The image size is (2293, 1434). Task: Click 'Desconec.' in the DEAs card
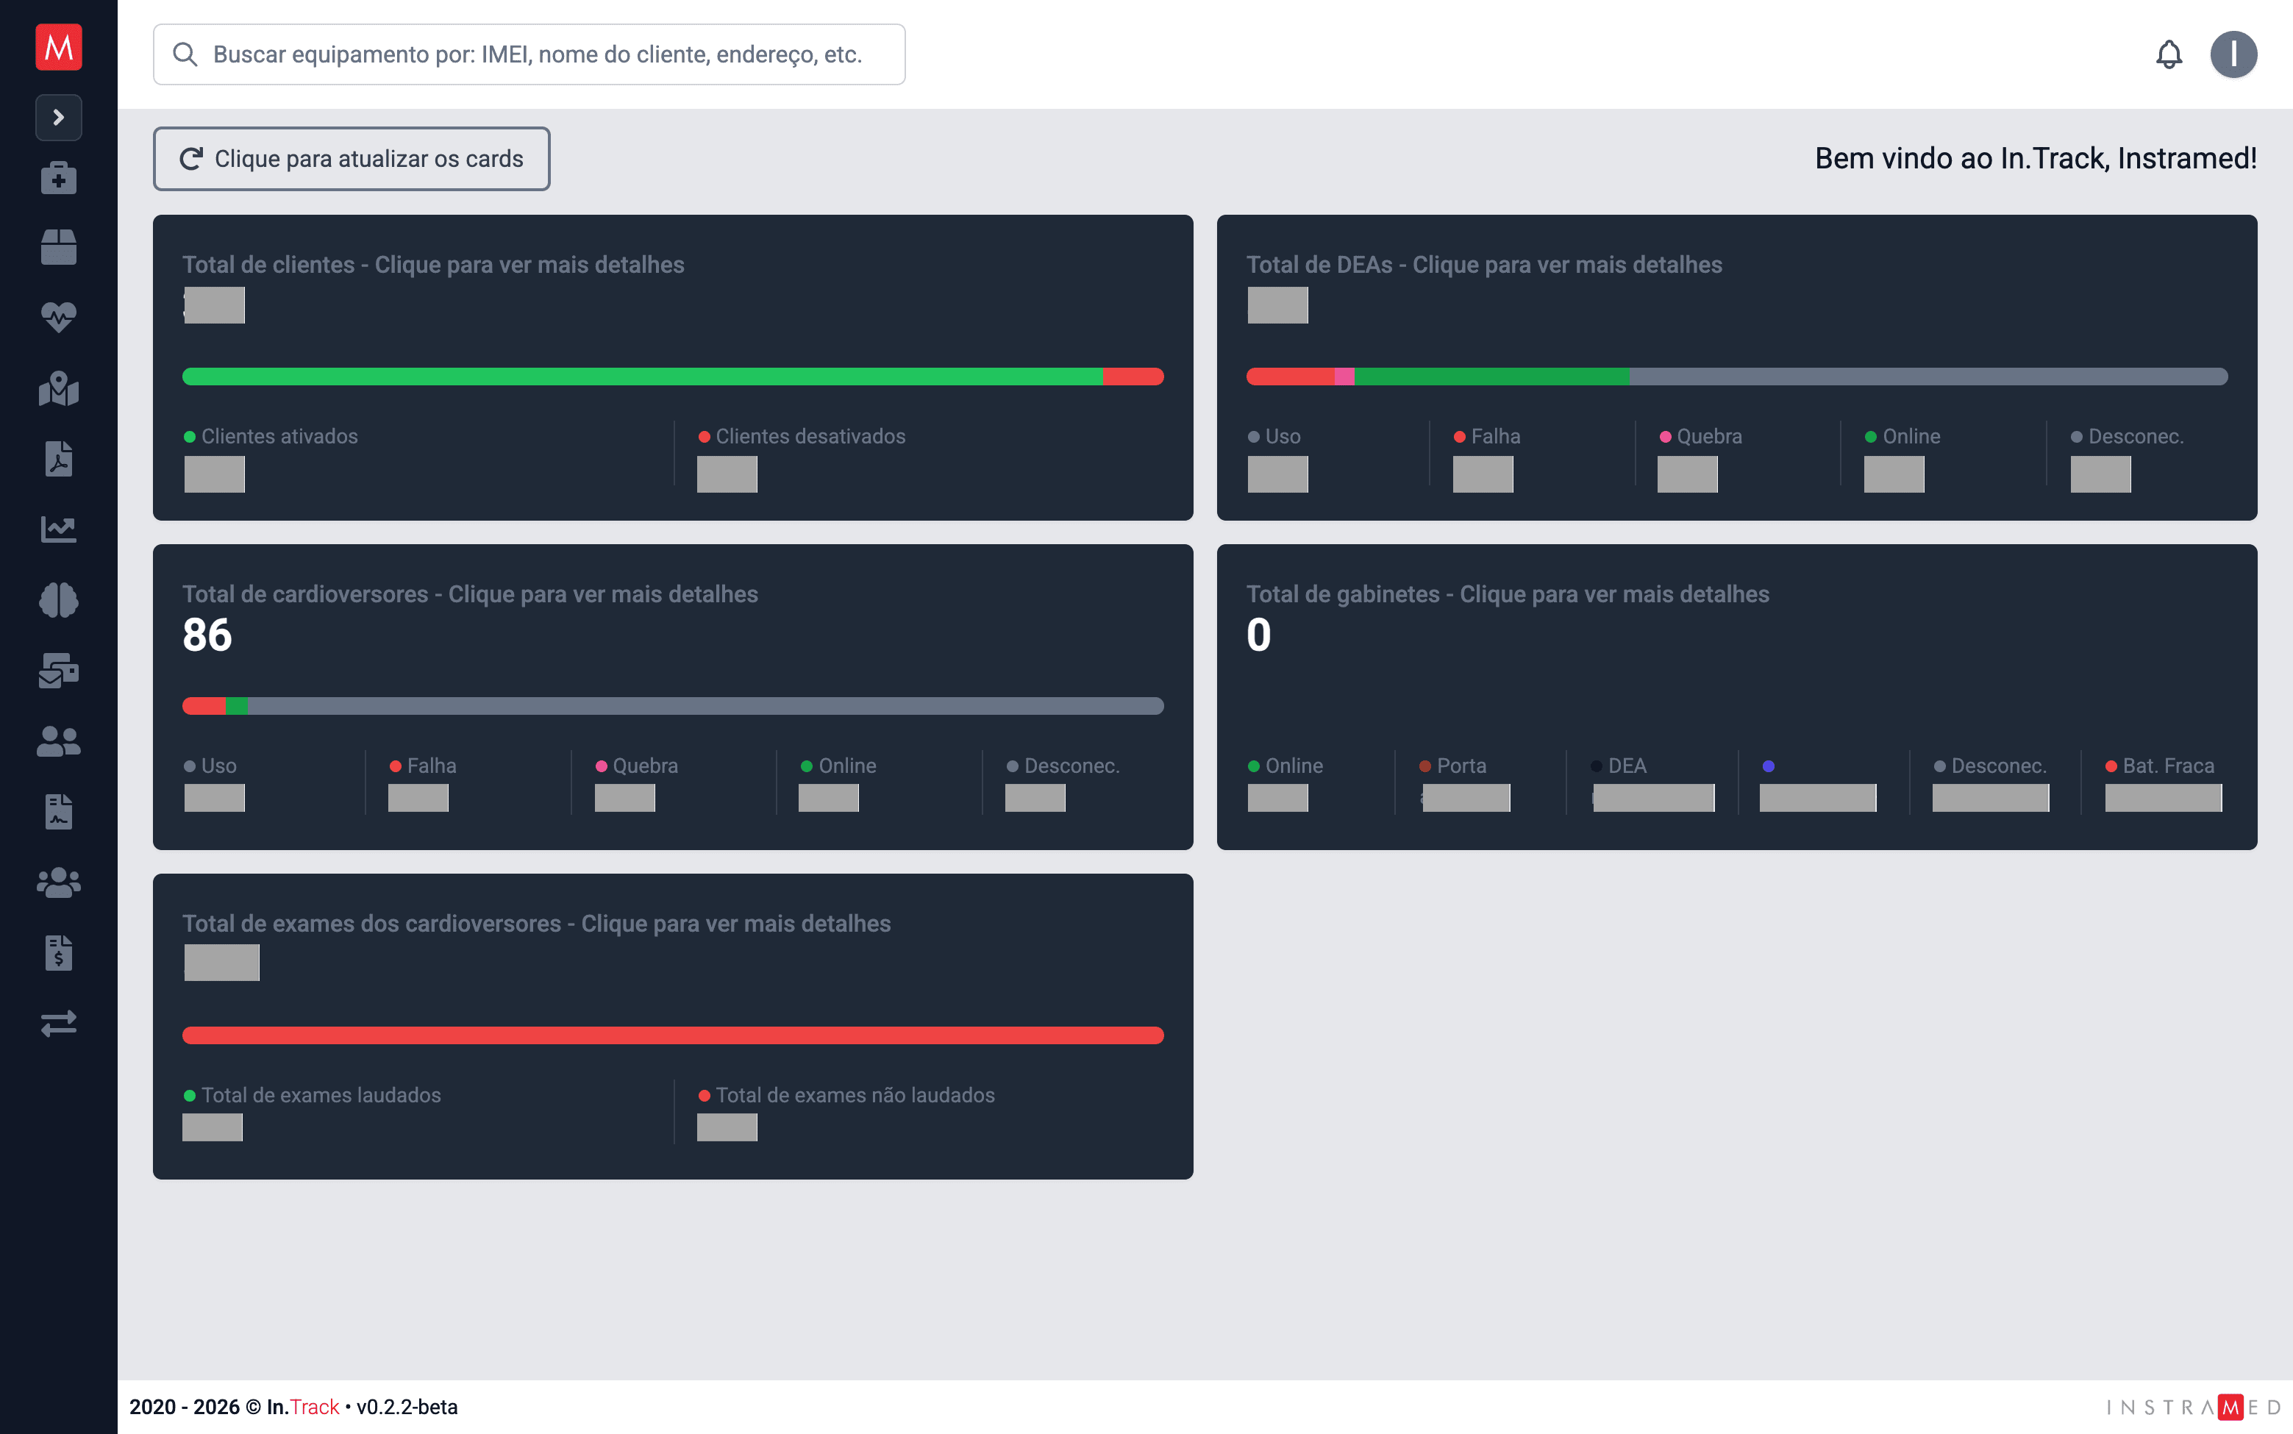[x=2136, y=436]
